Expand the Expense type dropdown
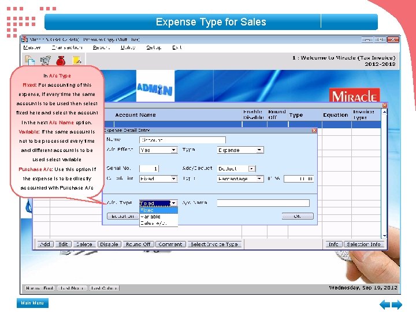The height and width of the screenshot is (312, 416). coord(259,150)
